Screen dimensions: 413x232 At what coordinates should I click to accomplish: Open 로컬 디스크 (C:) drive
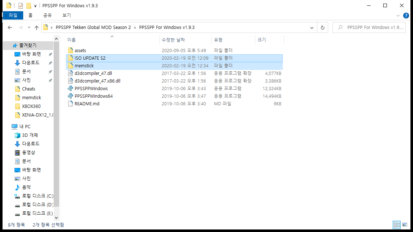(38, 196)
